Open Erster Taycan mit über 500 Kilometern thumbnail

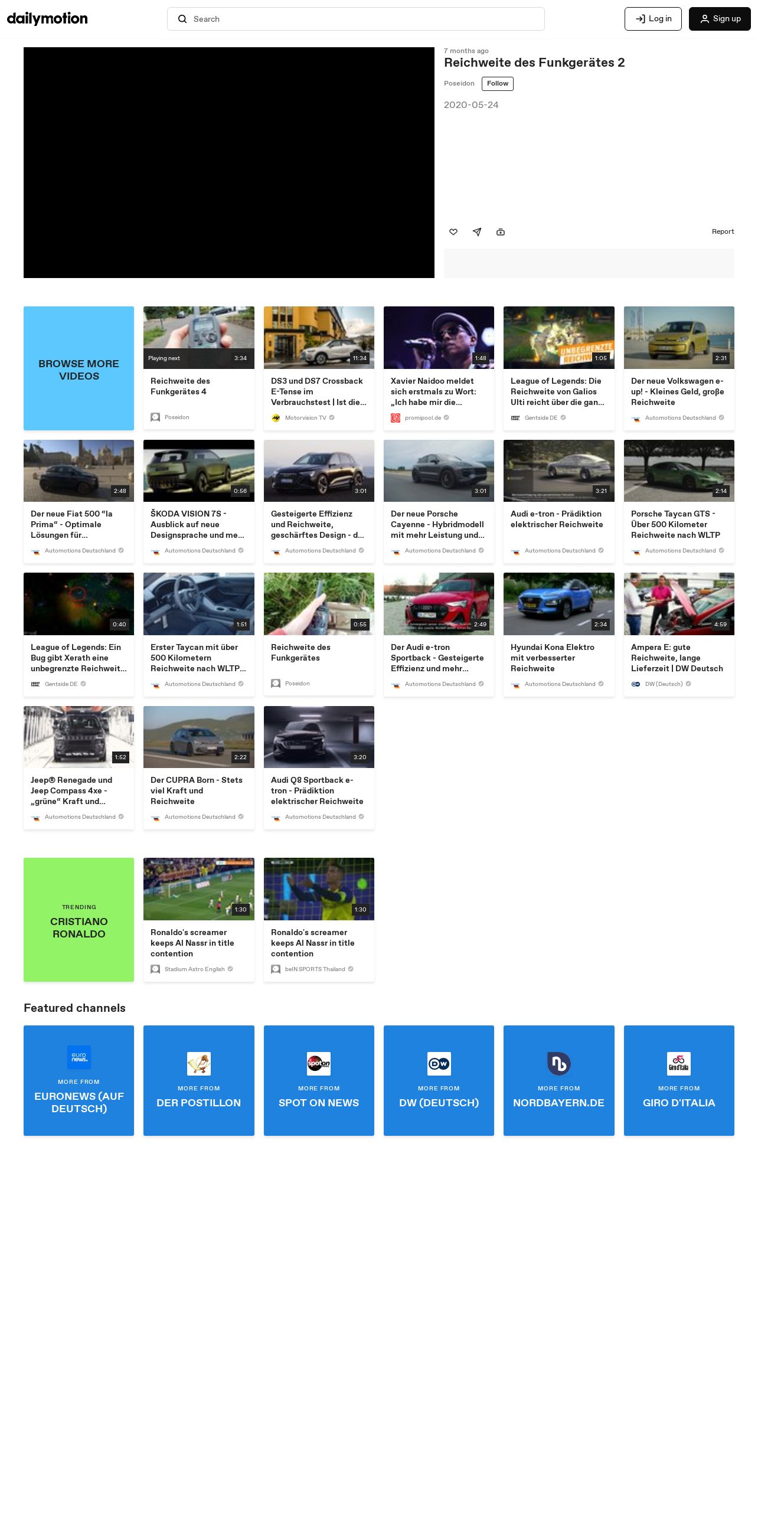[199, 604]
